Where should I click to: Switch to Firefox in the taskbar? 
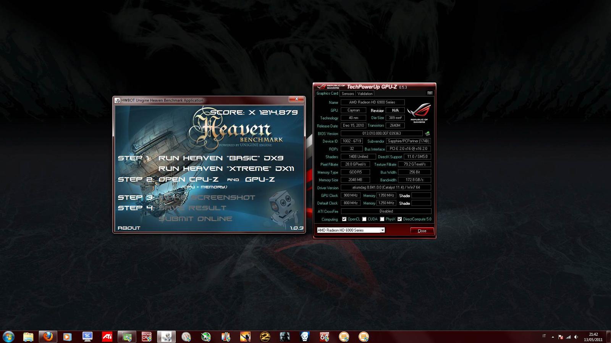point(48,337)
